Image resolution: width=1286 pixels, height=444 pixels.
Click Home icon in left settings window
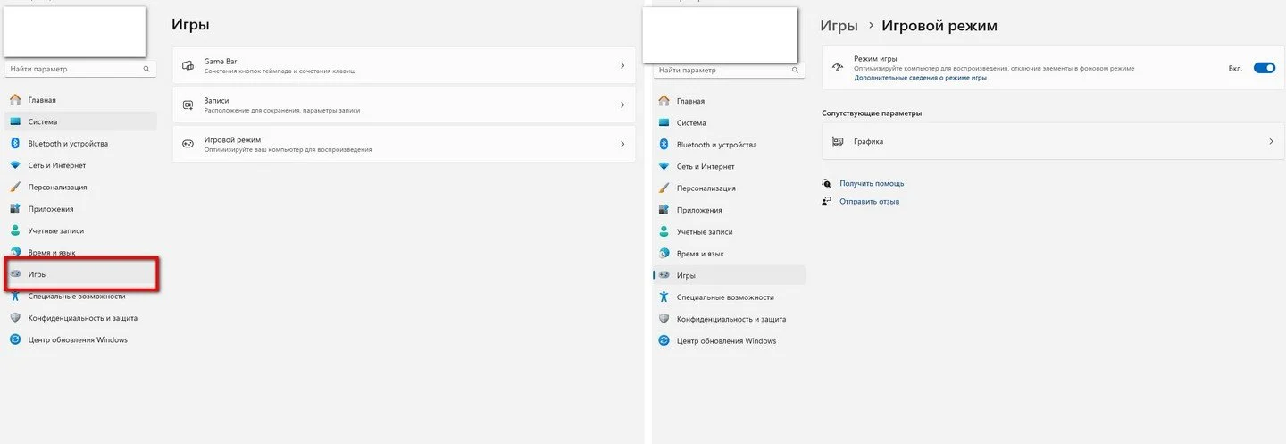(x=15, y=100)
